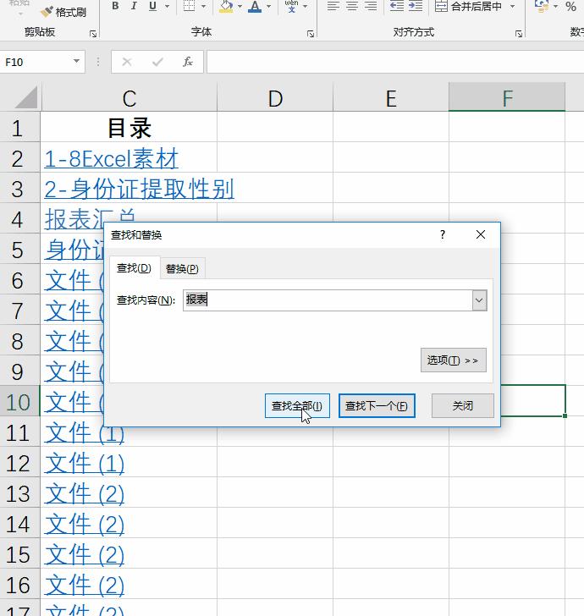Open the 字体 dialog launcher
Viewport: 584px width, 616px height.
coord(311,34)
